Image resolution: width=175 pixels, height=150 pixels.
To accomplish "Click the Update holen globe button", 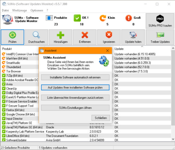I will (133, 37).
